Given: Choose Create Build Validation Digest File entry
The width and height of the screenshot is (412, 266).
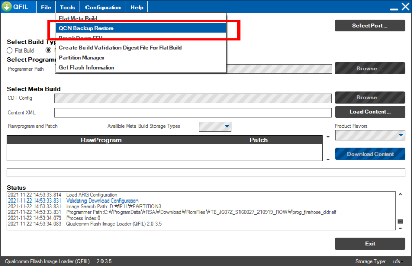Looking at the screenshot, I should [x=141, y=48].
